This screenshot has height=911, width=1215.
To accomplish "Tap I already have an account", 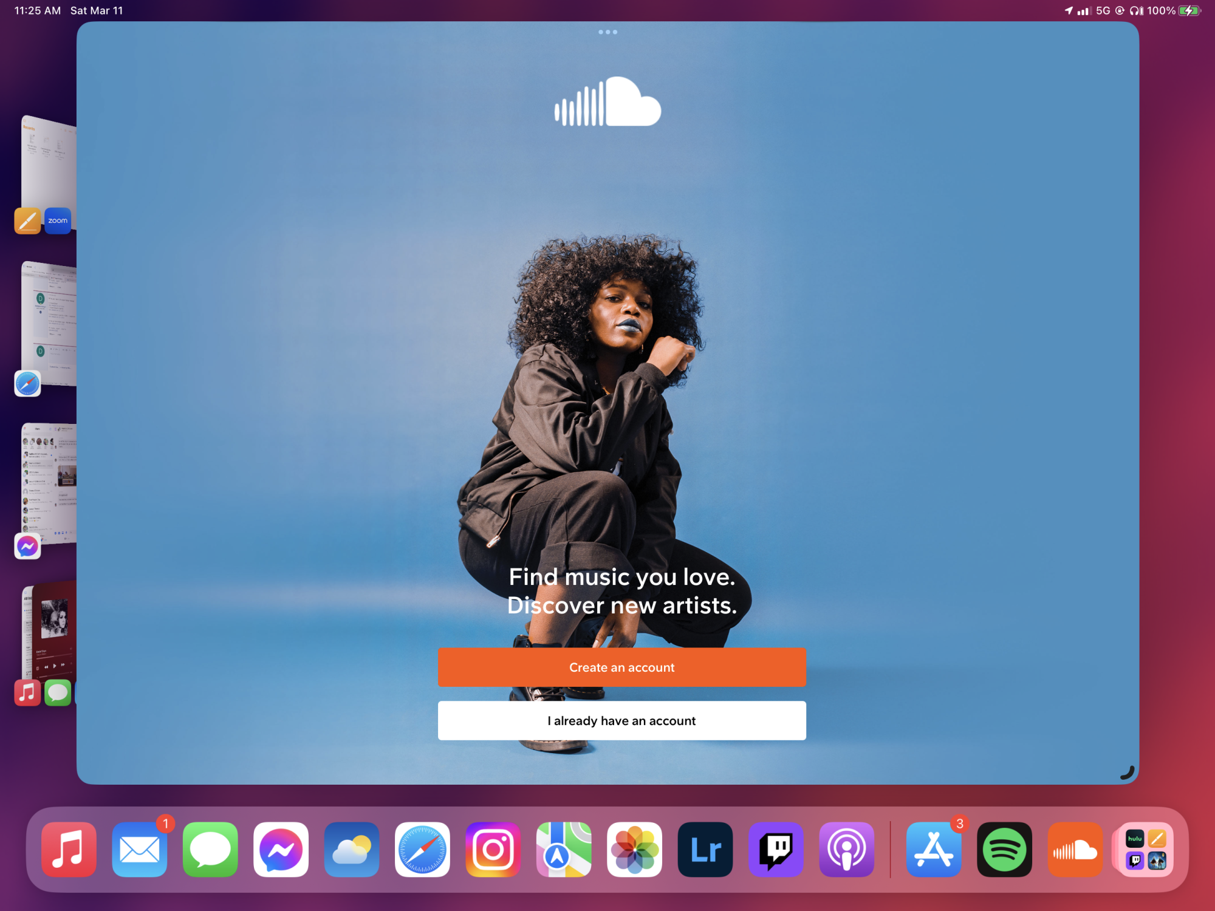I will 621,720.
